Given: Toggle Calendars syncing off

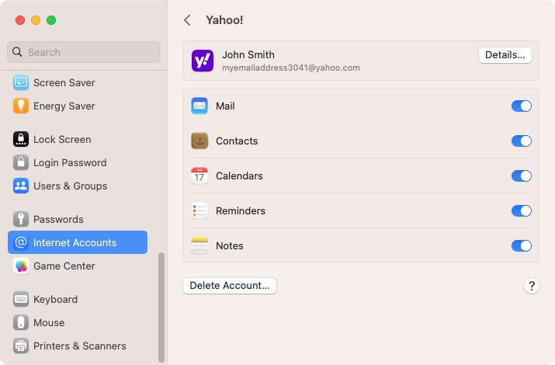Looking at the screenshot, I should 522,176.
